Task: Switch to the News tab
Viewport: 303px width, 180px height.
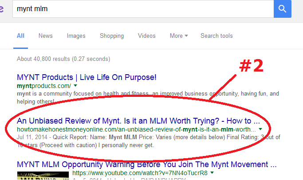Action: click(x=45, y=36)
